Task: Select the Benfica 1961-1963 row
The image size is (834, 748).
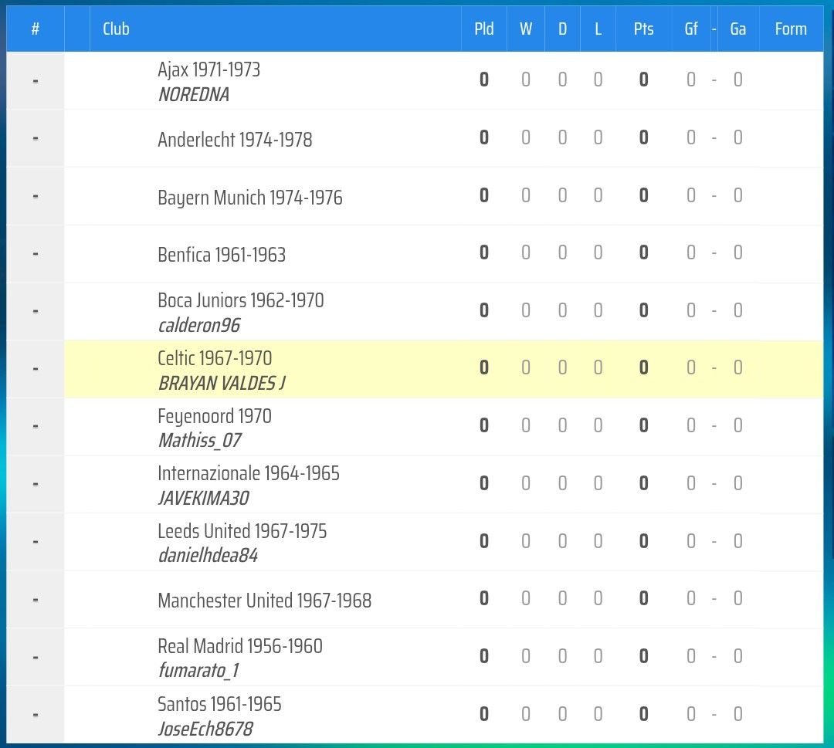Action: point(415,254)
